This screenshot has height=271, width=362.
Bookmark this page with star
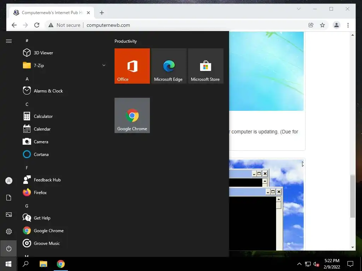(x=322, y=25)
